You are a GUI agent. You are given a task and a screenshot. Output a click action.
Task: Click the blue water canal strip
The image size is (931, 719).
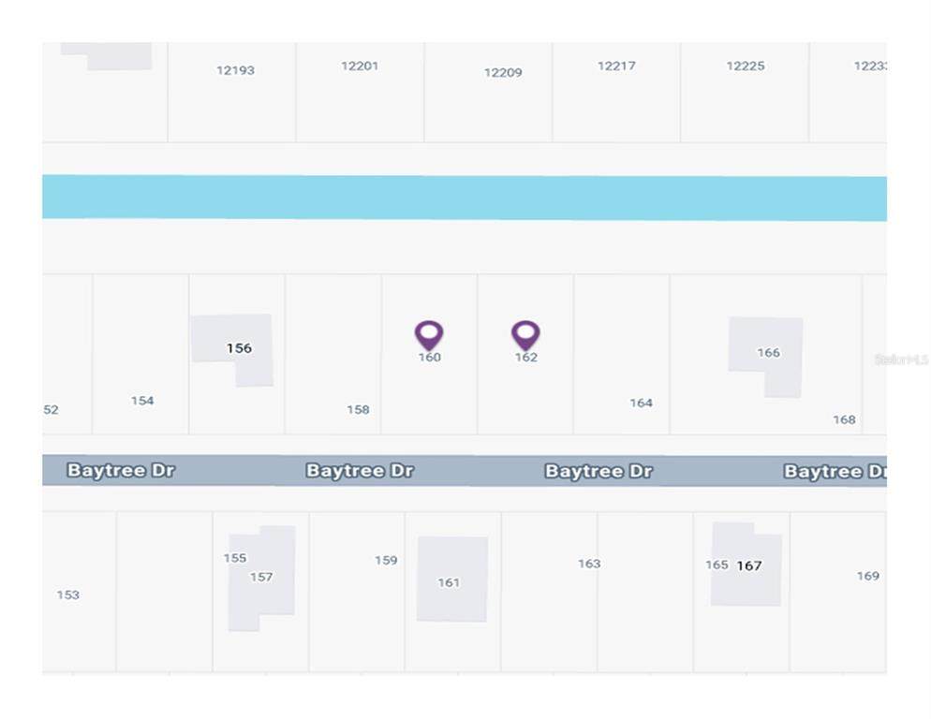point(465,198)
